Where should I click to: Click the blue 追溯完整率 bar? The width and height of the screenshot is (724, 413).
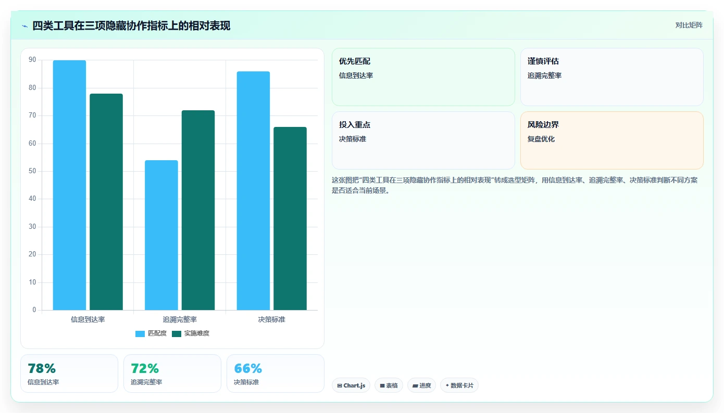click(161, 235)
